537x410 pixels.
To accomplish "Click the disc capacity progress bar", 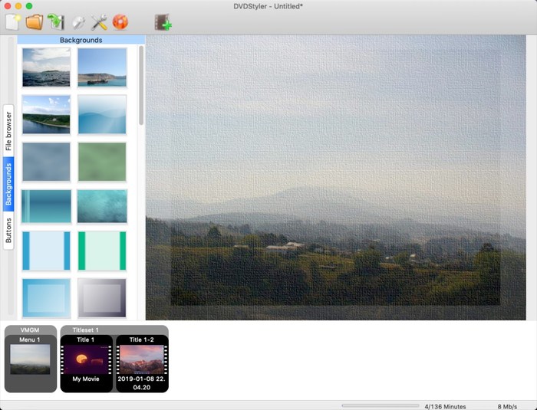I will pos(381,406).
